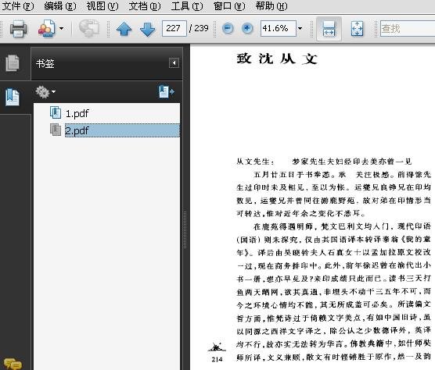Open the collaborate/share icon
Viewport: 435px width, 370px height.
coord(47,28)
